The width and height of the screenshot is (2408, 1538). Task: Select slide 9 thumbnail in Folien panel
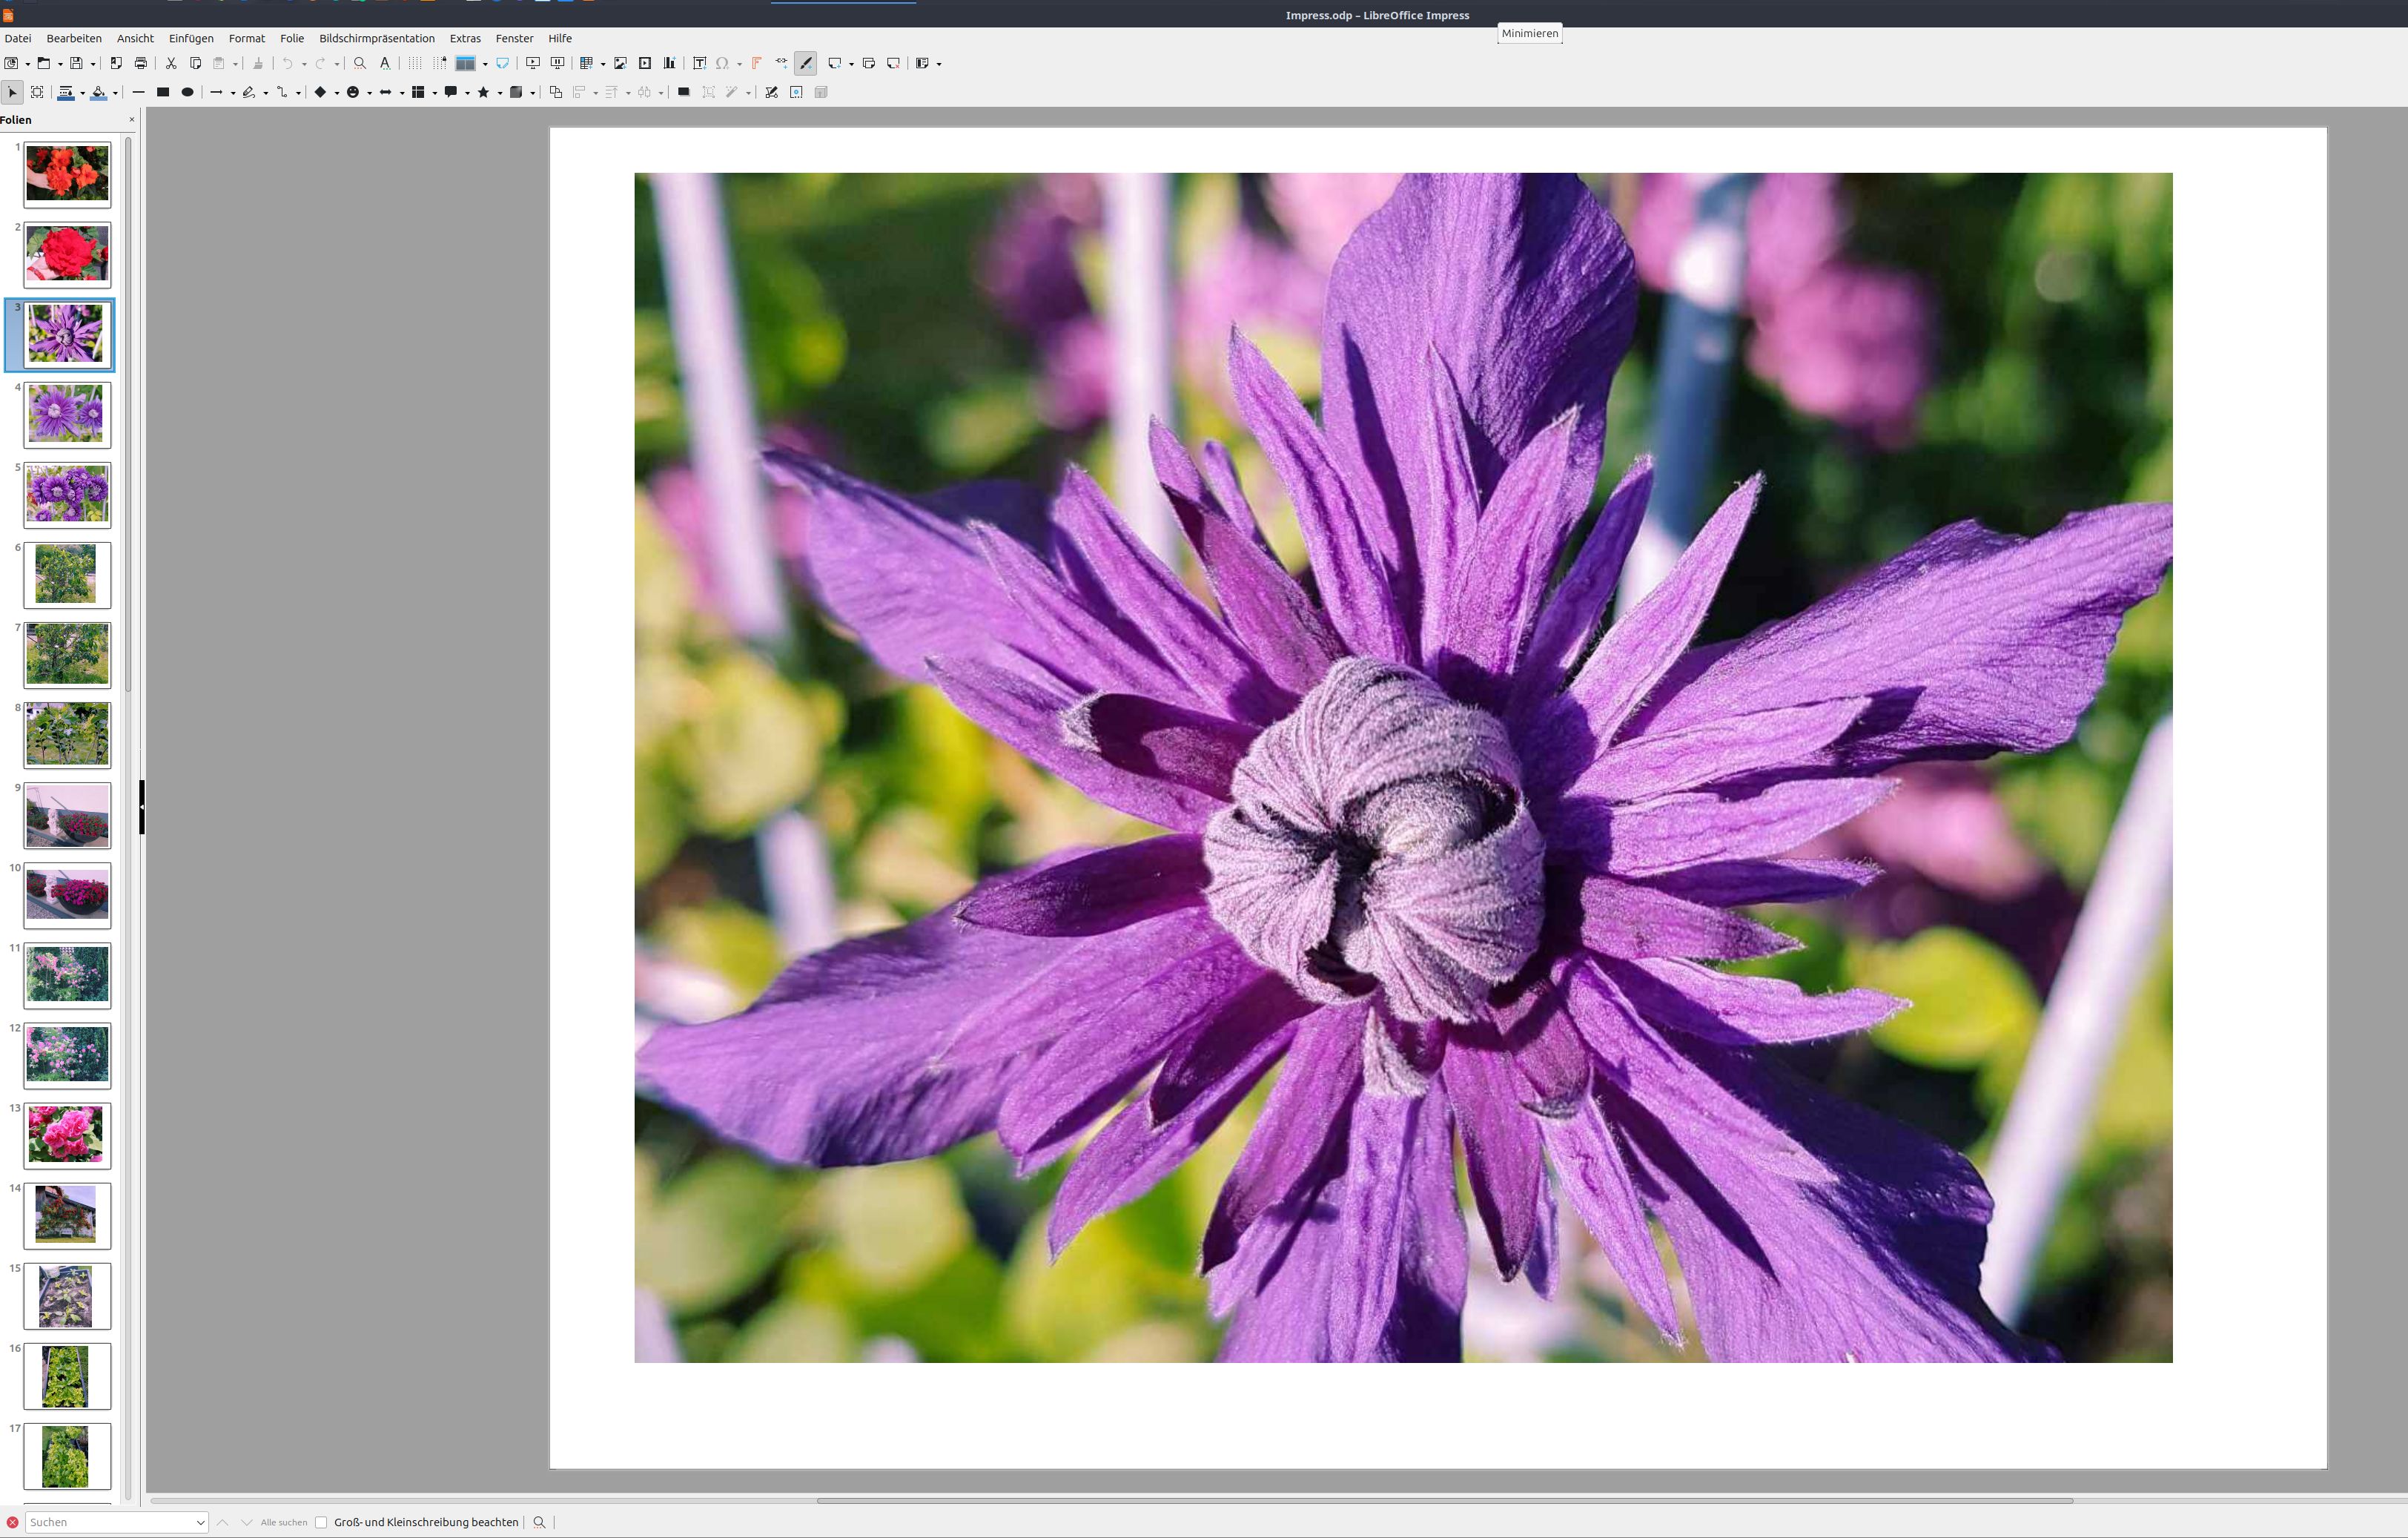click(x=67, y=815)
